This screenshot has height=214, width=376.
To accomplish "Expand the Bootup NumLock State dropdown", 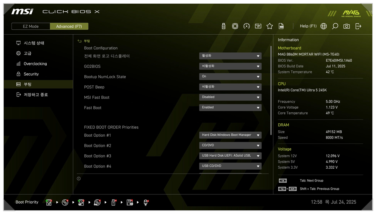I will pyautogui.click(x=230, y=77).
